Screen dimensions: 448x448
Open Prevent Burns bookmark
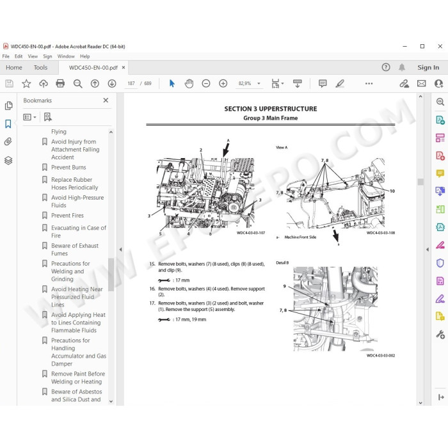click(x=68, y=168)
